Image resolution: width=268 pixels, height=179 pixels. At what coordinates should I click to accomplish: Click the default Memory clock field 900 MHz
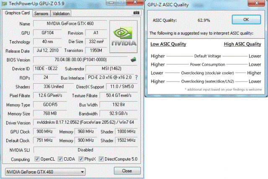pos(86,141)
